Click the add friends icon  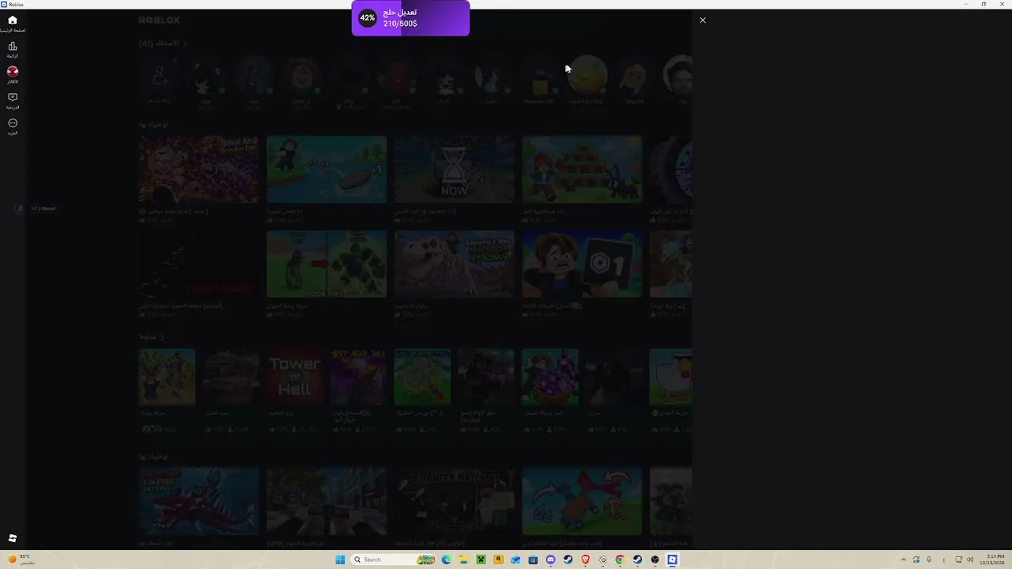[x=160, y=77]
